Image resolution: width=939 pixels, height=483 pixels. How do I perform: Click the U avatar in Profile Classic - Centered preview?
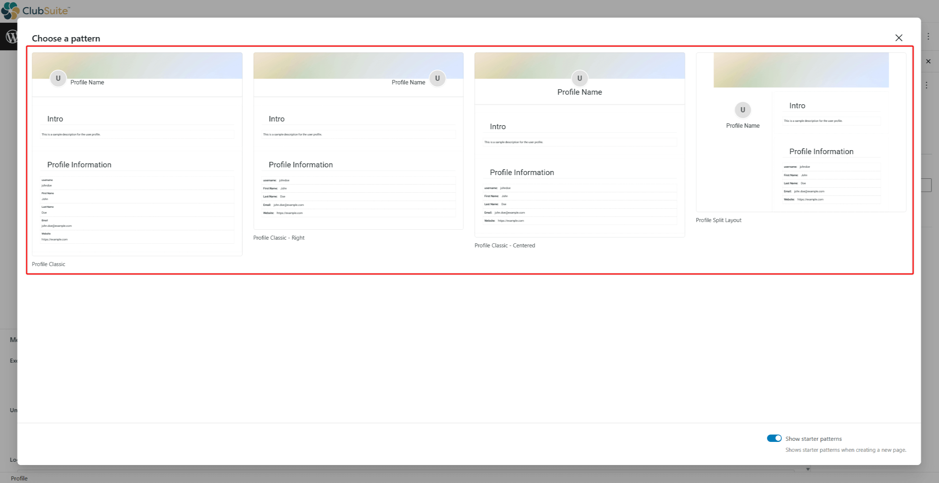click(579, 78)
